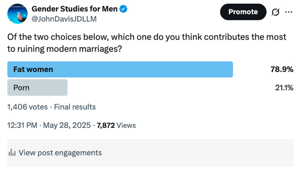
Task: Open the Grok icon beside Promote
Action: pos(275,12)
